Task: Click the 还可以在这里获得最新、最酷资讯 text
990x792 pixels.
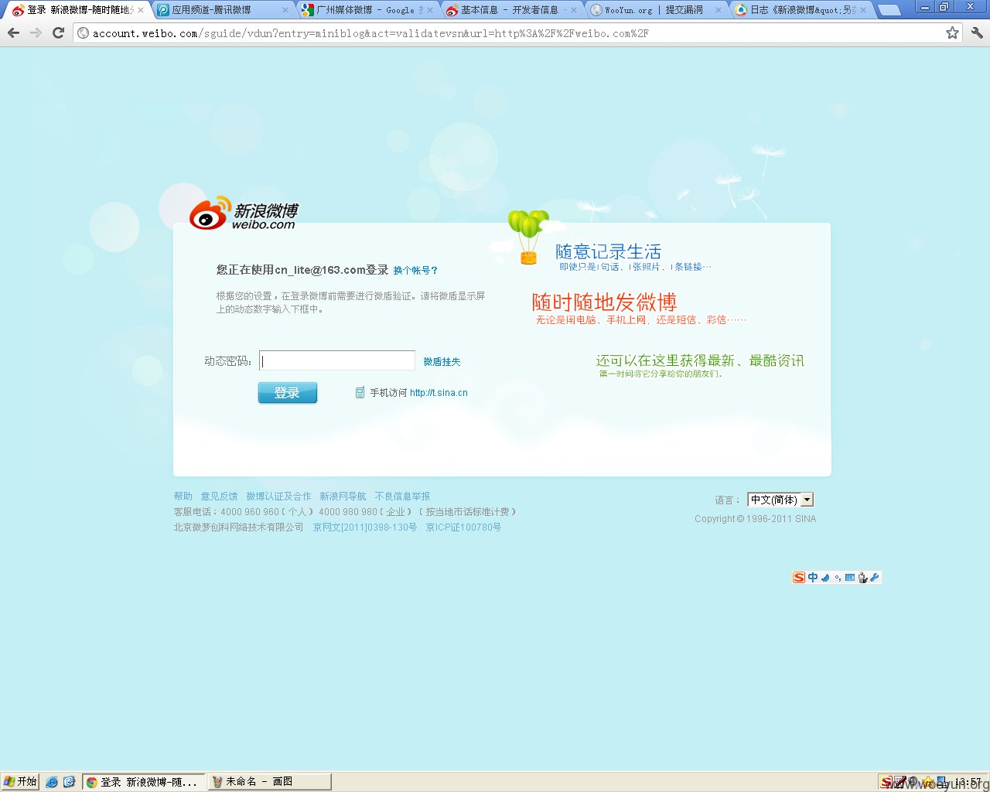Action: click(x=700, y=360)
